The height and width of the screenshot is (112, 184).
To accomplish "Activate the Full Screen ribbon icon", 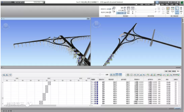I will coord(133,10).
